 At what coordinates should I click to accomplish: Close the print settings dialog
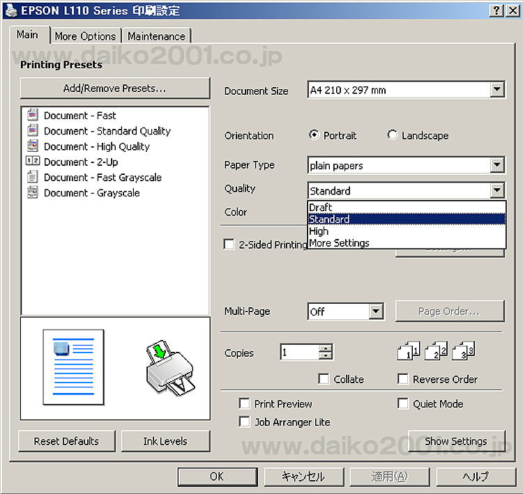point(513,10)
